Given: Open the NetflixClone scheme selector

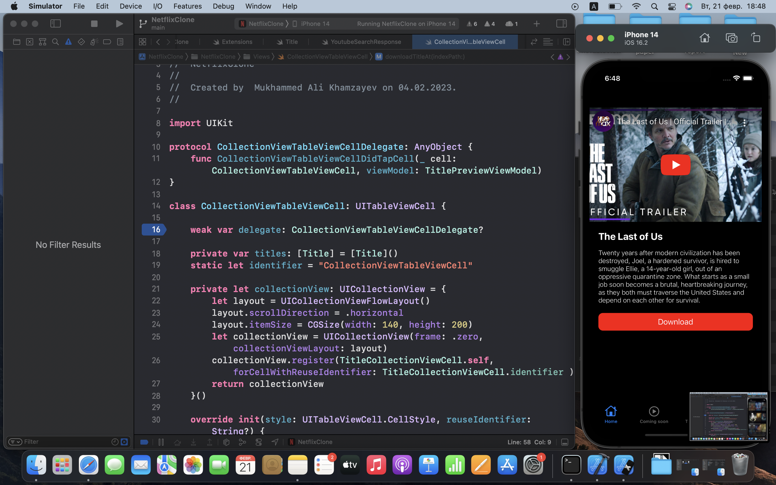Looking at the screenshot, I should [261, 24].
